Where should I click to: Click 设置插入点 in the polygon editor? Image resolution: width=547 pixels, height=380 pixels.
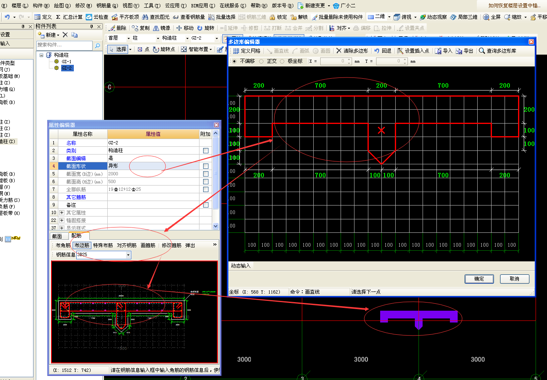click(x=413, y=51)
